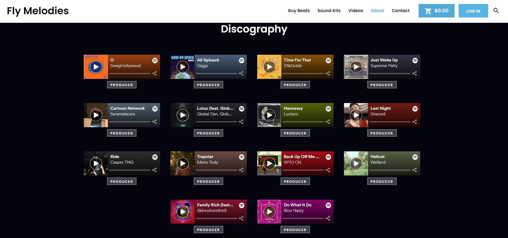This screenshot has height=238, width=508.
Task: Play Lotus by Global Dan
Action: [183, 115]
